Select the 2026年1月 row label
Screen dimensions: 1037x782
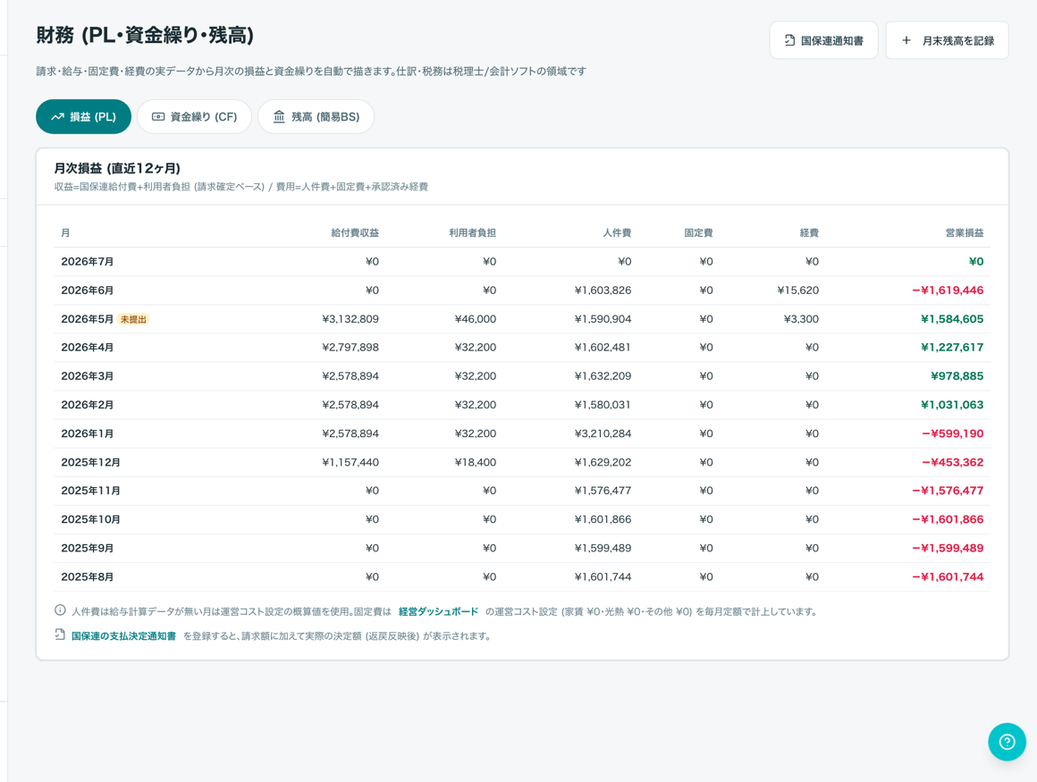pyautogui.click(x=88, y=433)
